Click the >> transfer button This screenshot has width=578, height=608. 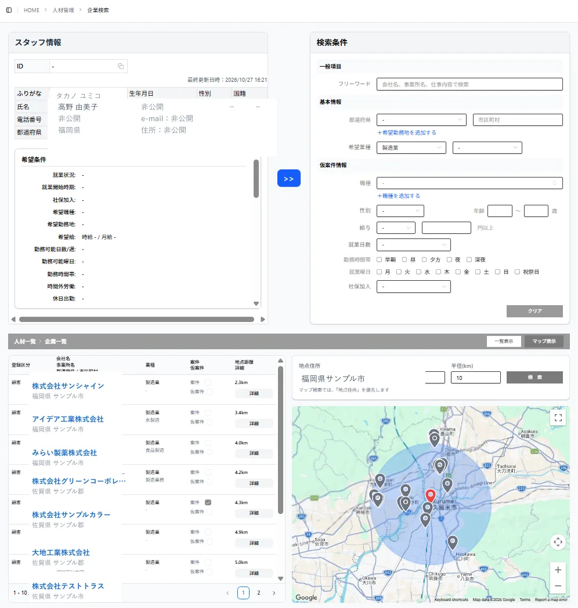tap(288, 178)
